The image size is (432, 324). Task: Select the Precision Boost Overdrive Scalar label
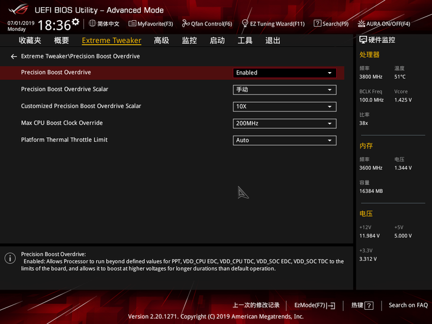(65, 89)
